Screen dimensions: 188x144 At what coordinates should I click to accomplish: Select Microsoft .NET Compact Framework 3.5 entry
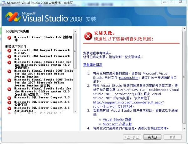tap(42, 57)
